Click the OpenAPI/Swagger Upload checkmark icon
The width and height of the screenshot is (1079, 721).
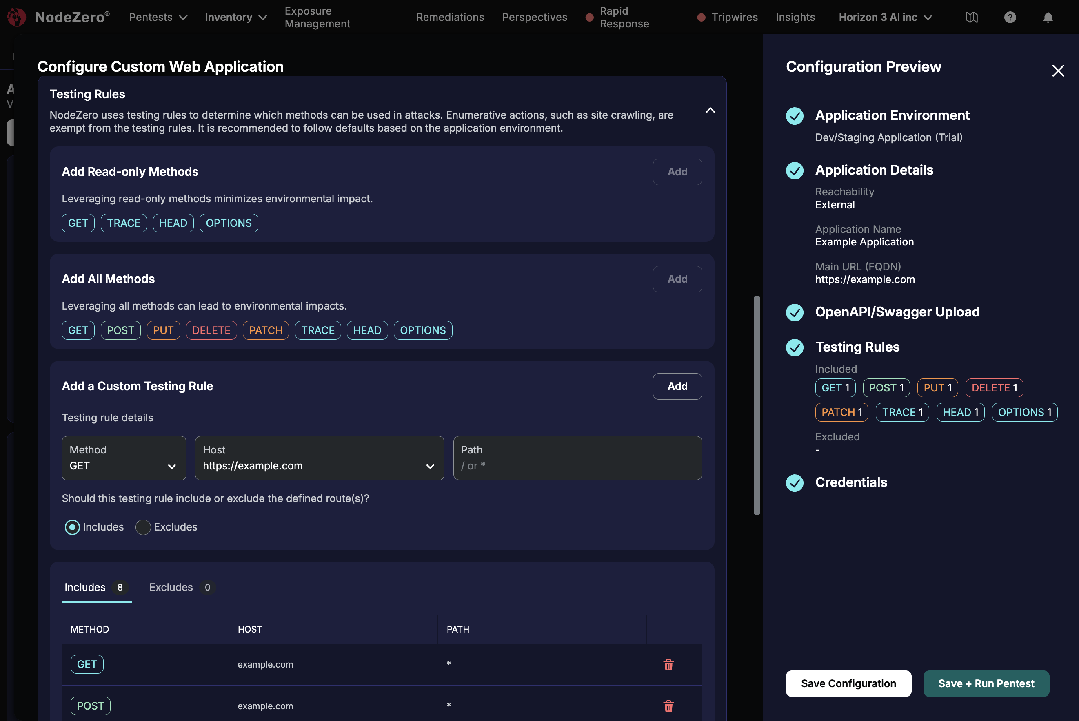point(795,312)
